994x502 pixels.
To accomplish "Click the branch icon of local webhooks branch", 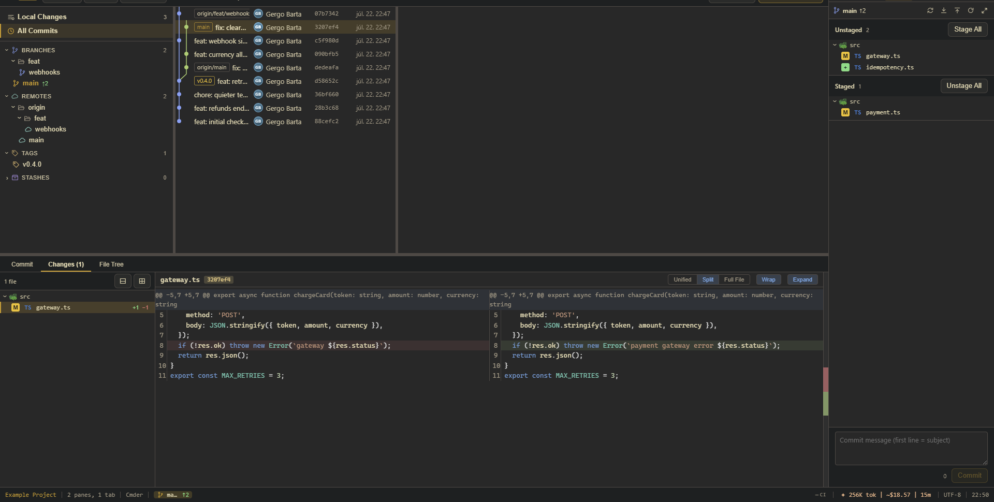I will tap(22, 72).
